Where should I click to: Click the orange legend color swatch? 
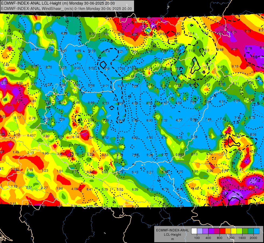pyautogui.click(x=228, y=231)
